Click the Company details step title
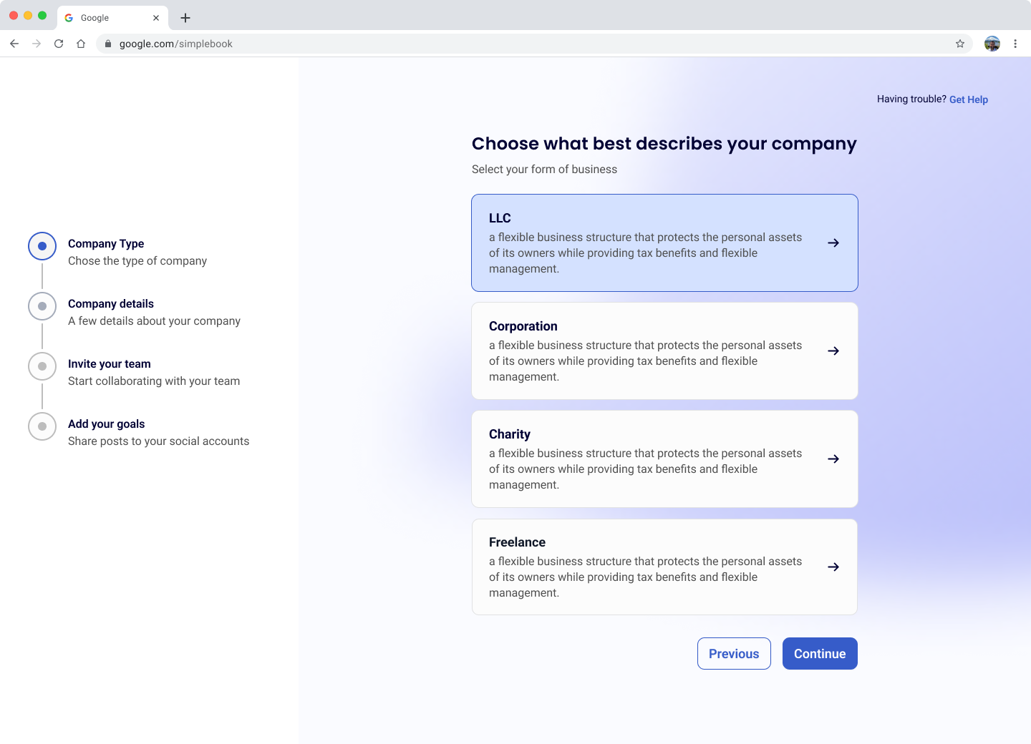Viewport: 1031px width, 744px height. pyautogui.click(x=111, y=304)
